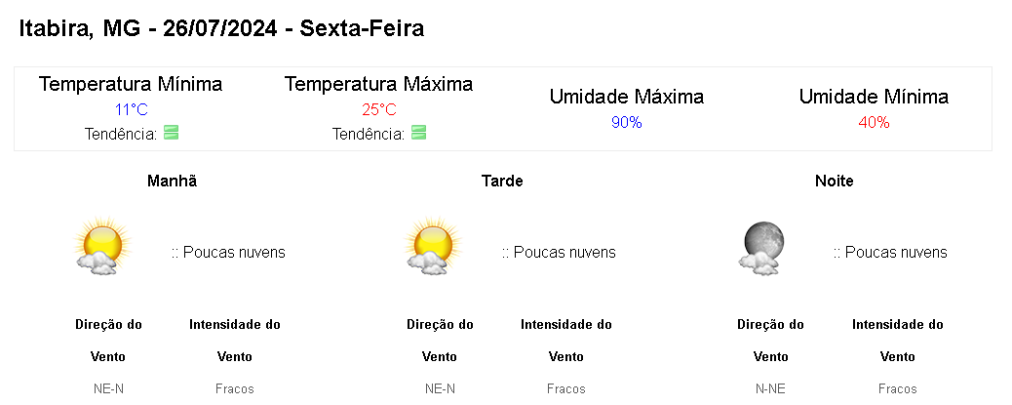Click the Itabira, MG date title
The image size is (1012, 405).
(221, 28)
